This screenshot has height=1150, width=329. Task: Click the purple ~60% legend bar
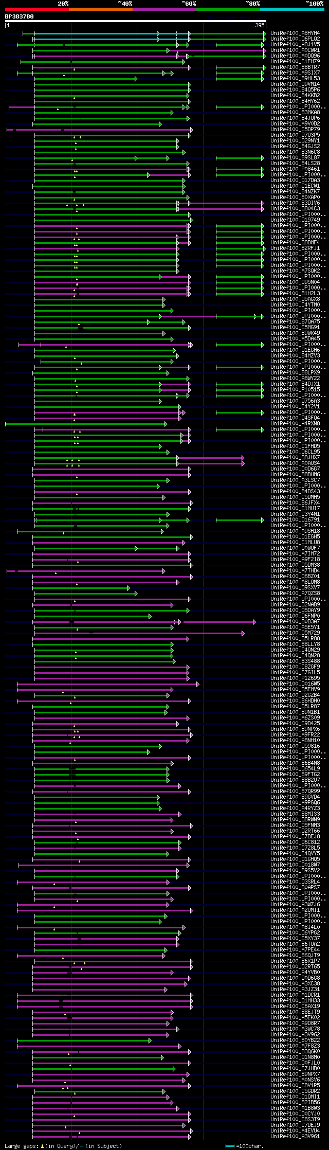coord(164,9)
